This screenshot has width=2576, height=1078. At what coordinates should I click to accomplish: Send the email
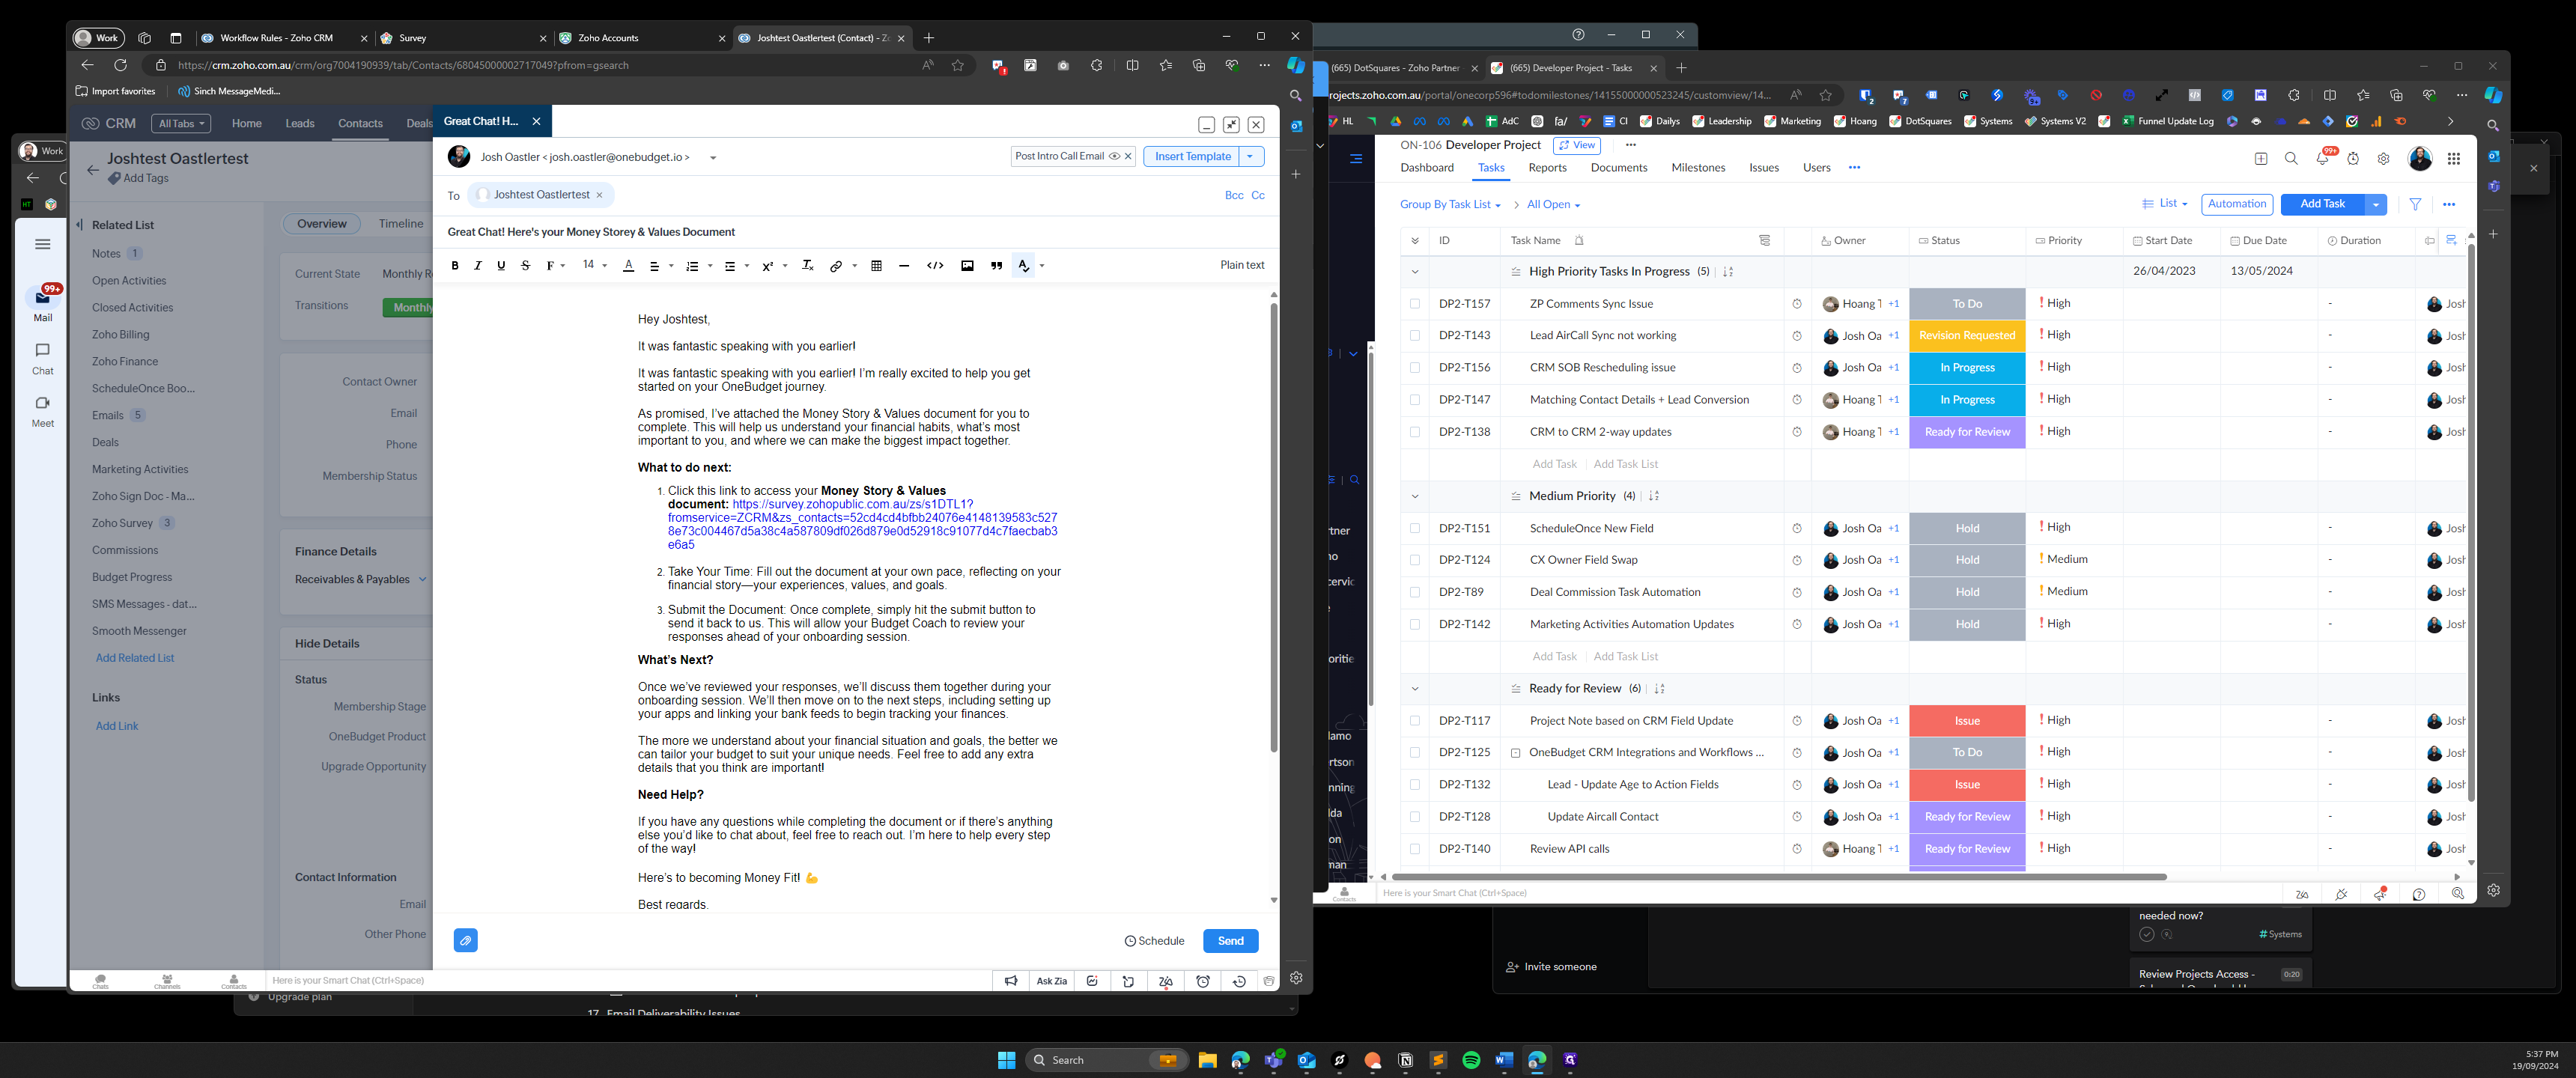[x=1230, y=941]
